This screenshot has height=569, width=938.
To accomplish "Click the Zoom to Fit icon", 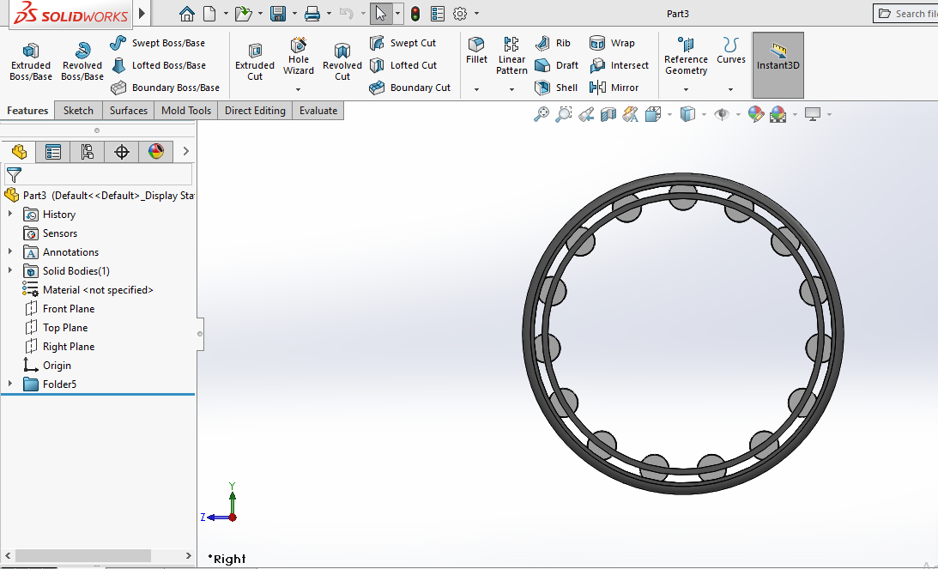I will pos(541,113).
